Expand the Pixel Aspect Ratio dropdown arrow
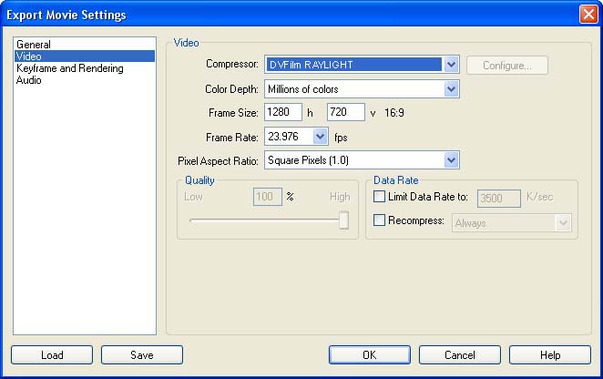 (x=451, y=159)
